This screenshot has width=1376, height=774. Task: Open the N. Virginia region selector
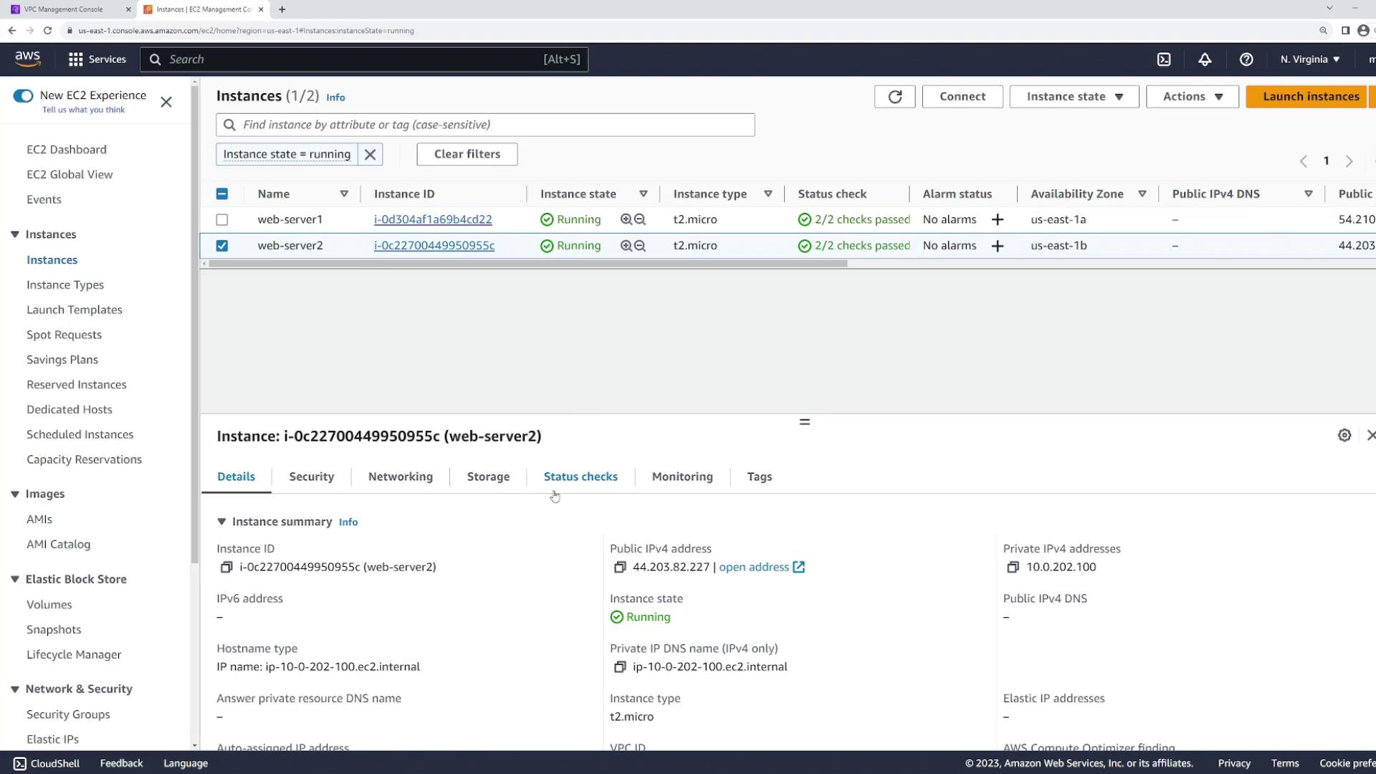[1309, 59]
